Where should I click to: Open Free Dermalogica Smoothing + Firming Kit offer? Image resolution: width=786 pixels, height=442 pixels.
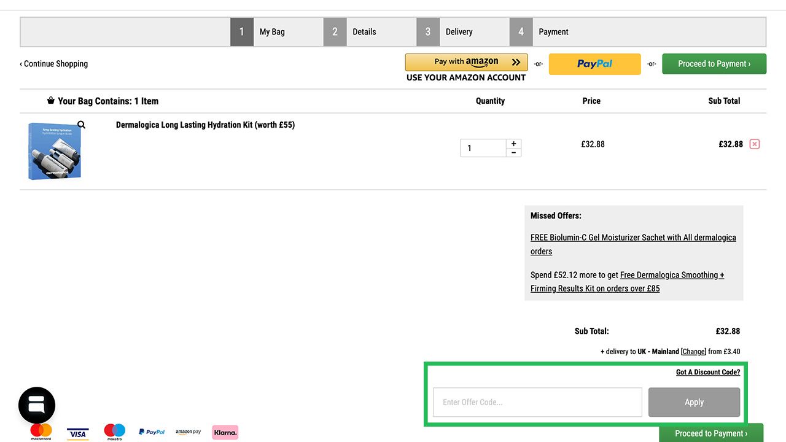628,282
